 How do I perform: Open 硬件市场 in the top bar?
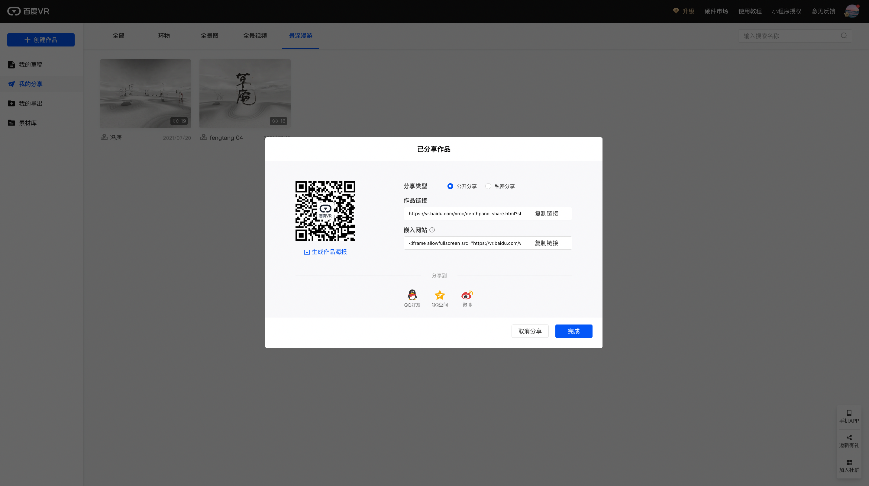(716, 11)
